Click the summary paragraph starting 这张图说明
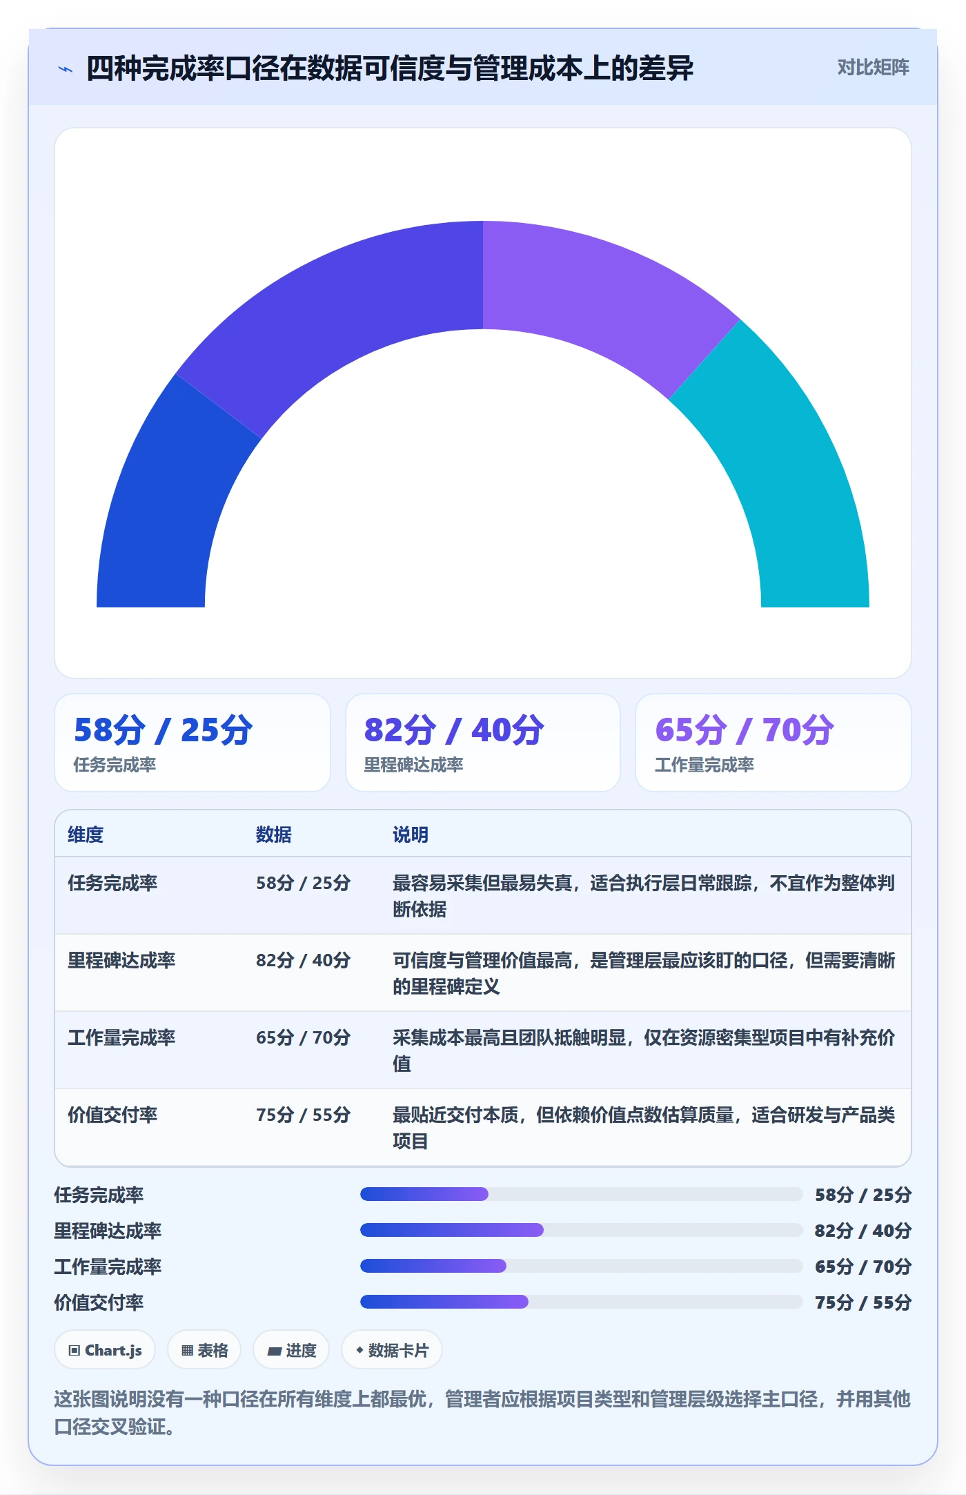The width and height of the screenshot is (966, 1495). tap(483, 1412)
